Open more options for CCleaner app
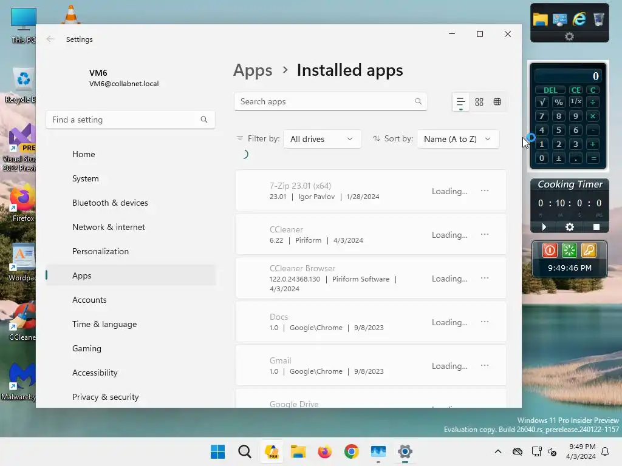The width and height of the screenshot is (622, 466). [484, 234]
